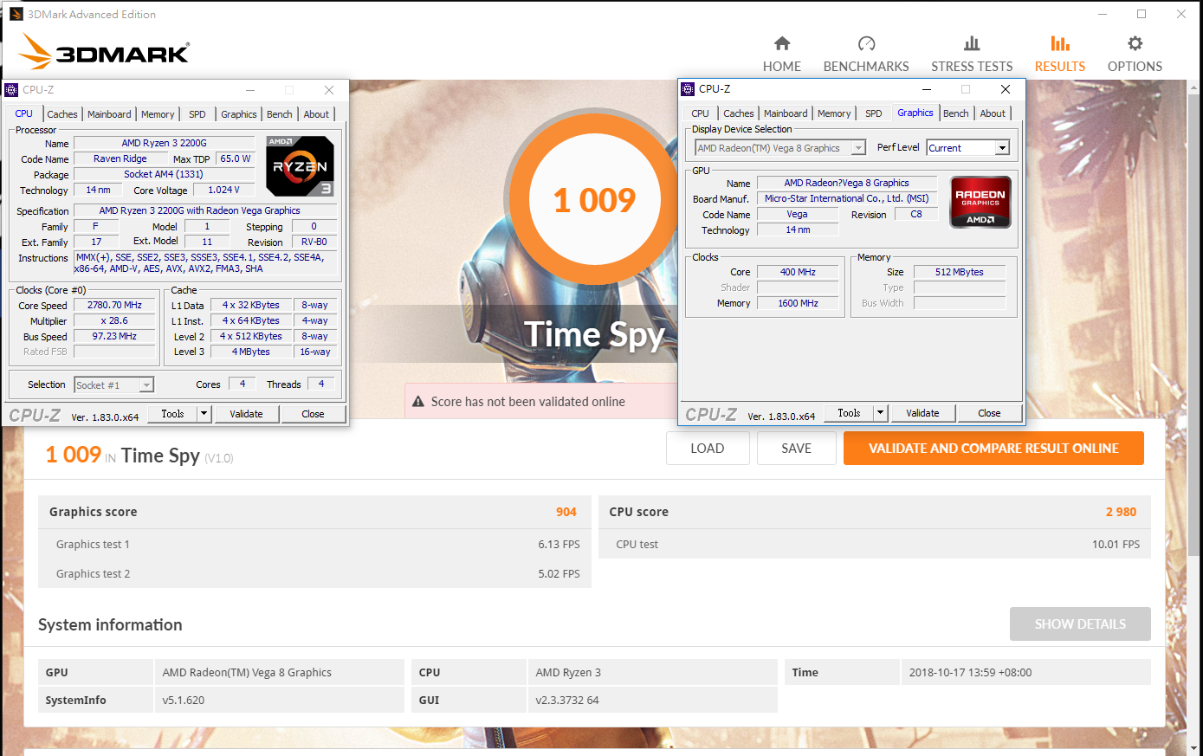Open the RESULTS chart icon
1203x756 pixels.
(x=1060, y=43)
